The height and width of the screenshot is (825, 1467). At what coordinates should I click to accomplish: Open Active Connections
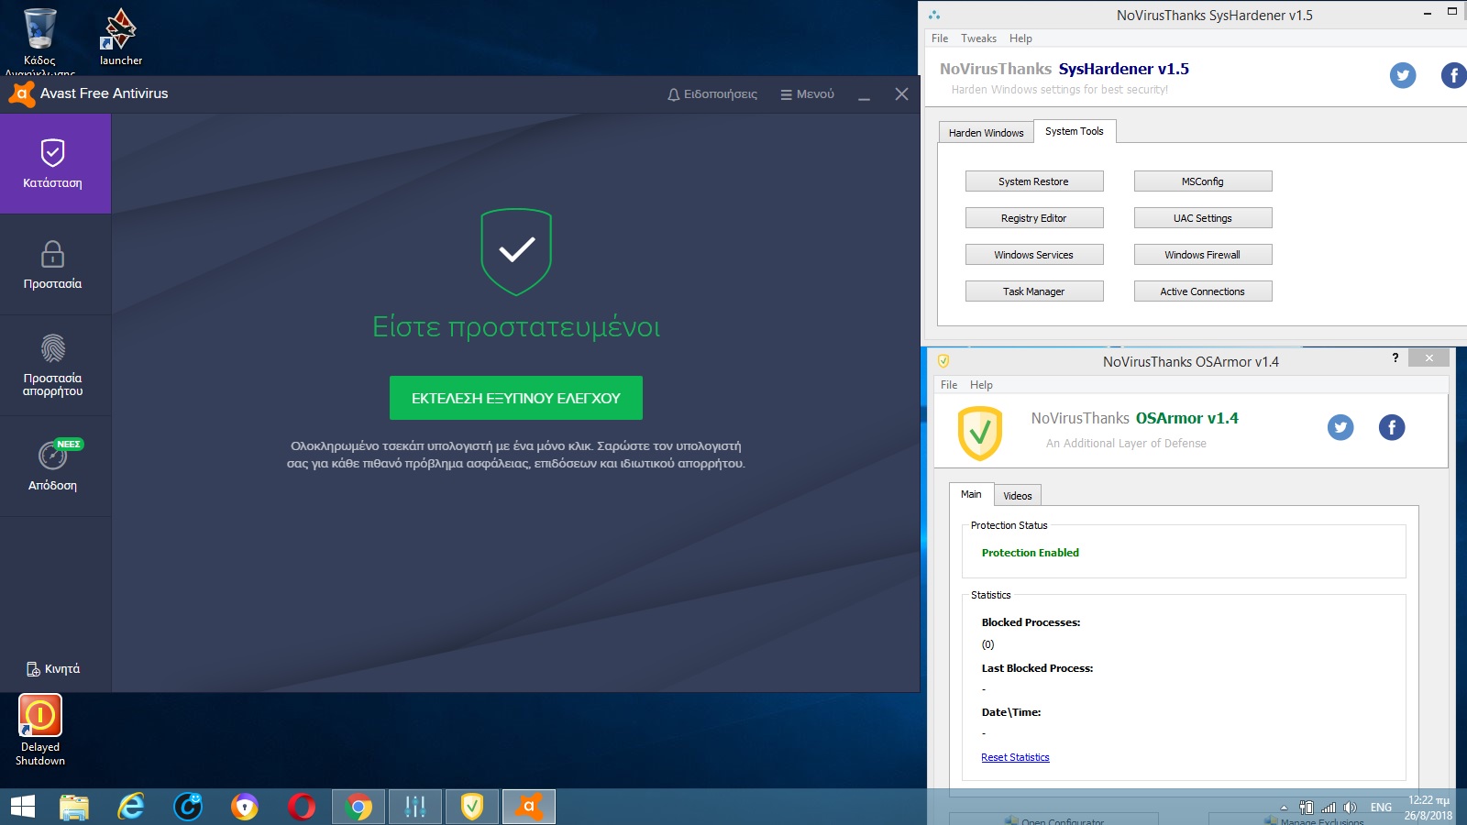click(x=1203, y=291)
